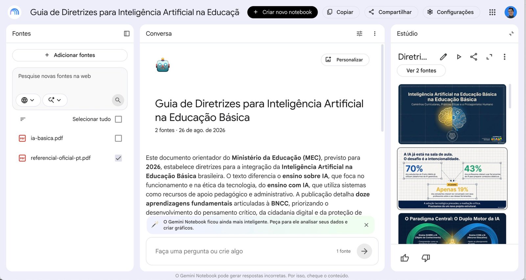Screen dimensions: 526x280
Task: Click Adicionar fontes button
Action: point(70,55)
